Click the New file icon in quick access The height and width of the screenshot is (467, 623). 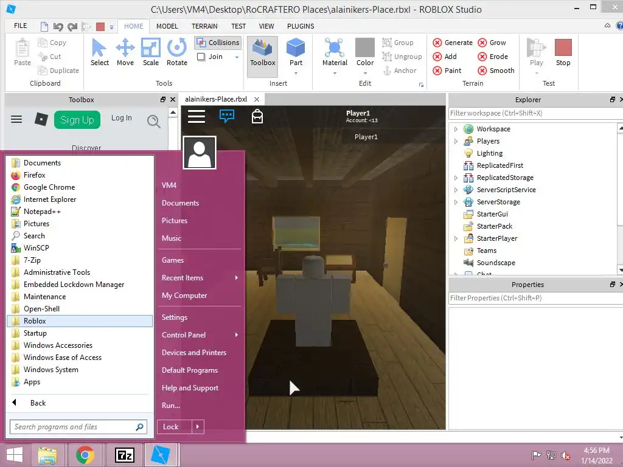[x=44, y=27]
